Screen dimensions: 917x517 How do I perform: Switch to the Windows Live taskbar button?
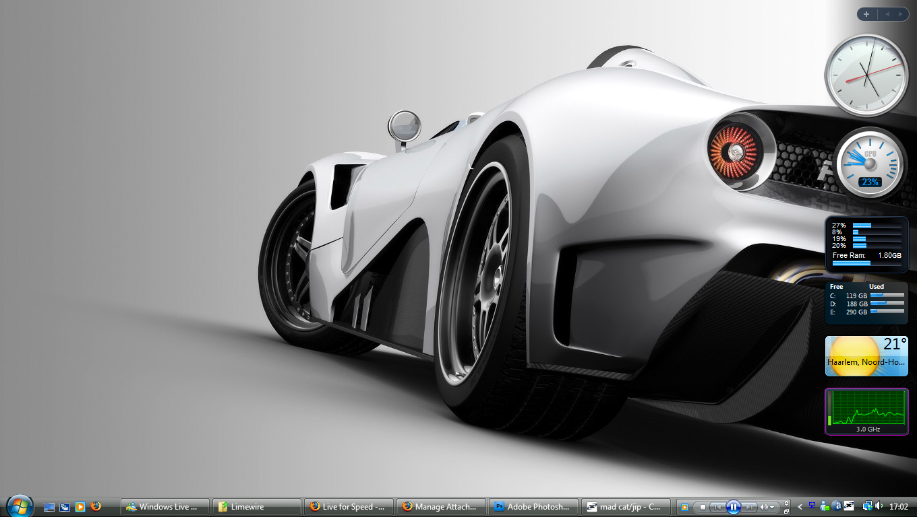[x=165, y=507]
